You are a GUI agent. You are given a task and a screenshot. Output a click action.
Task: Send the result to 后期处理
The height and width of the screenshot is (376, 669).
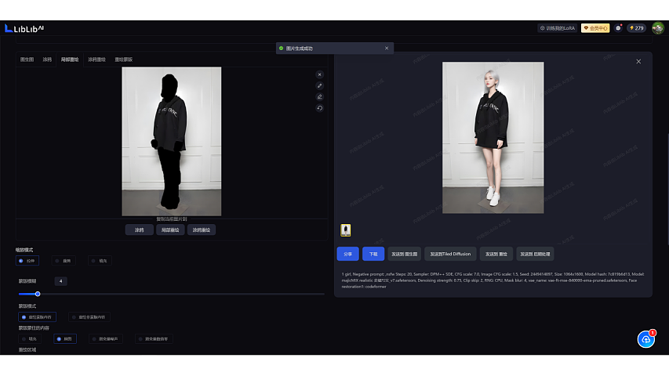tap(535, 254)
